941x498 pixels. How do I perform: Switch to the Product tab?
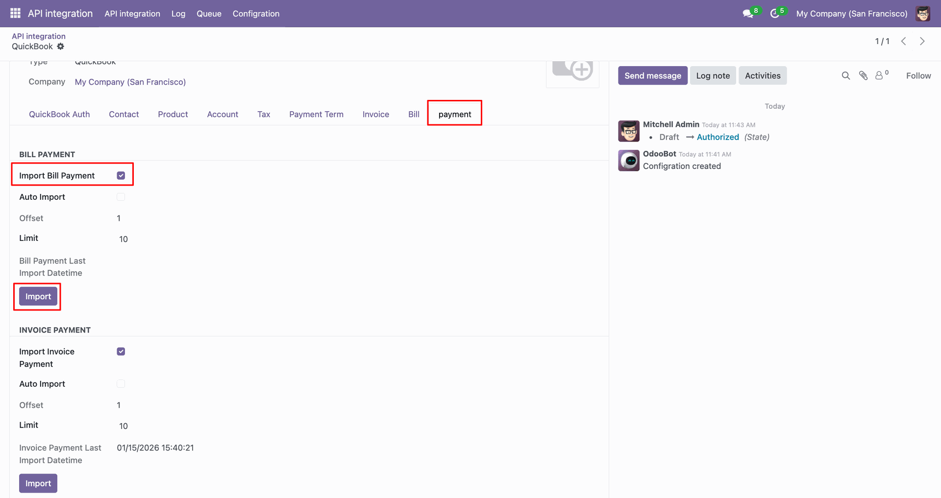tap(173, 114)
